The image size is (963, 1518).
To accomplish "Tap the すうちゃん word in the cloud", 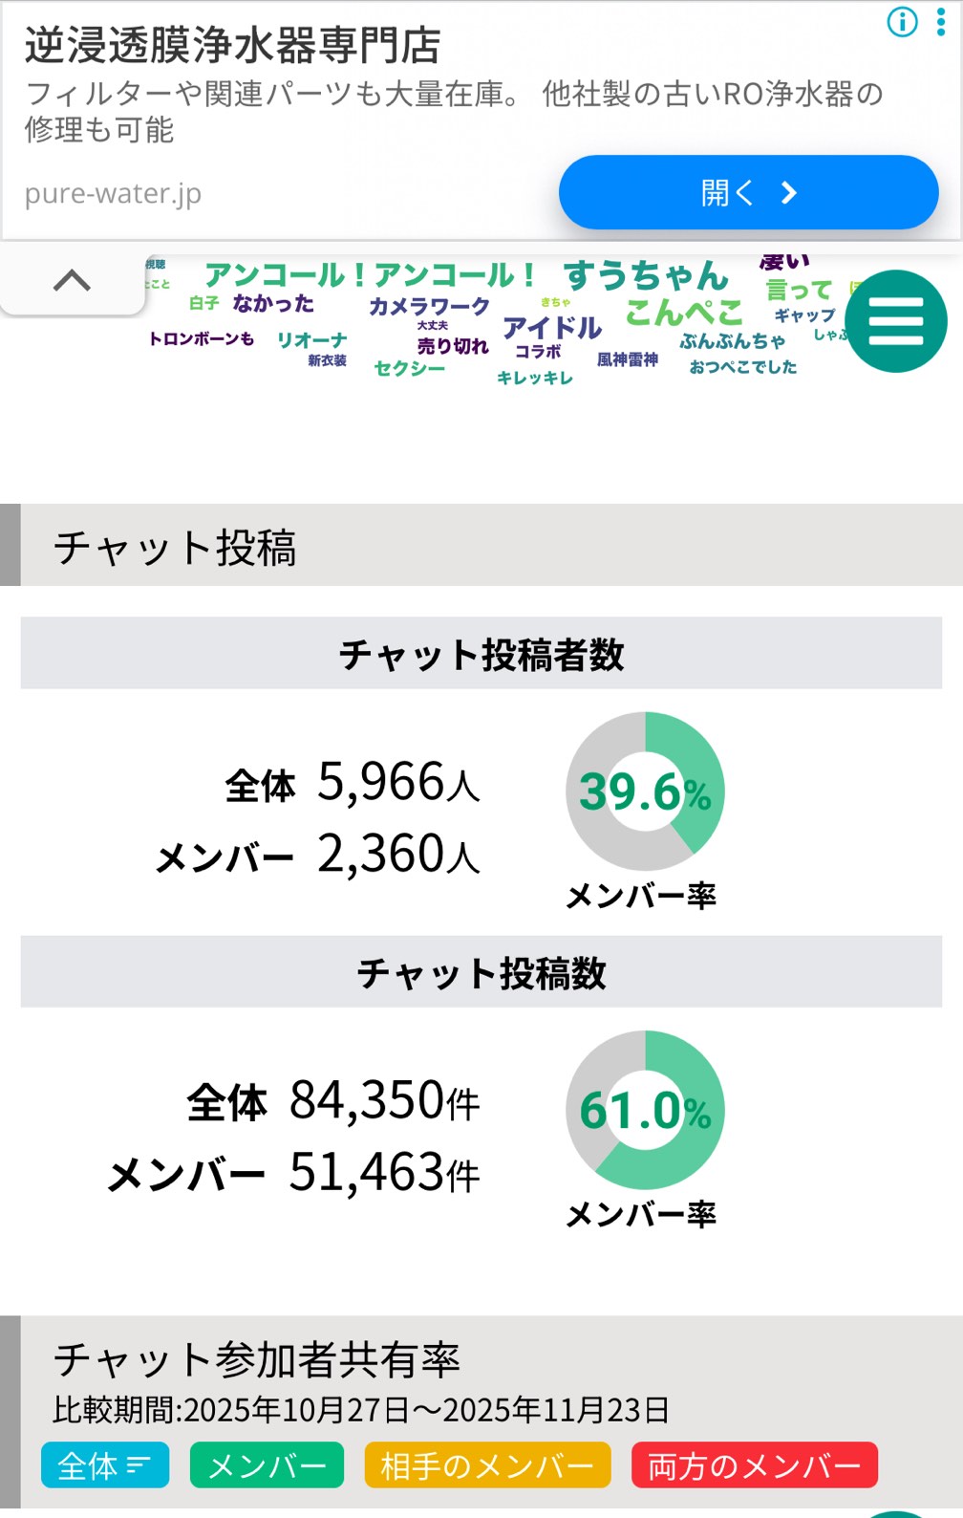I will (646, 275).
